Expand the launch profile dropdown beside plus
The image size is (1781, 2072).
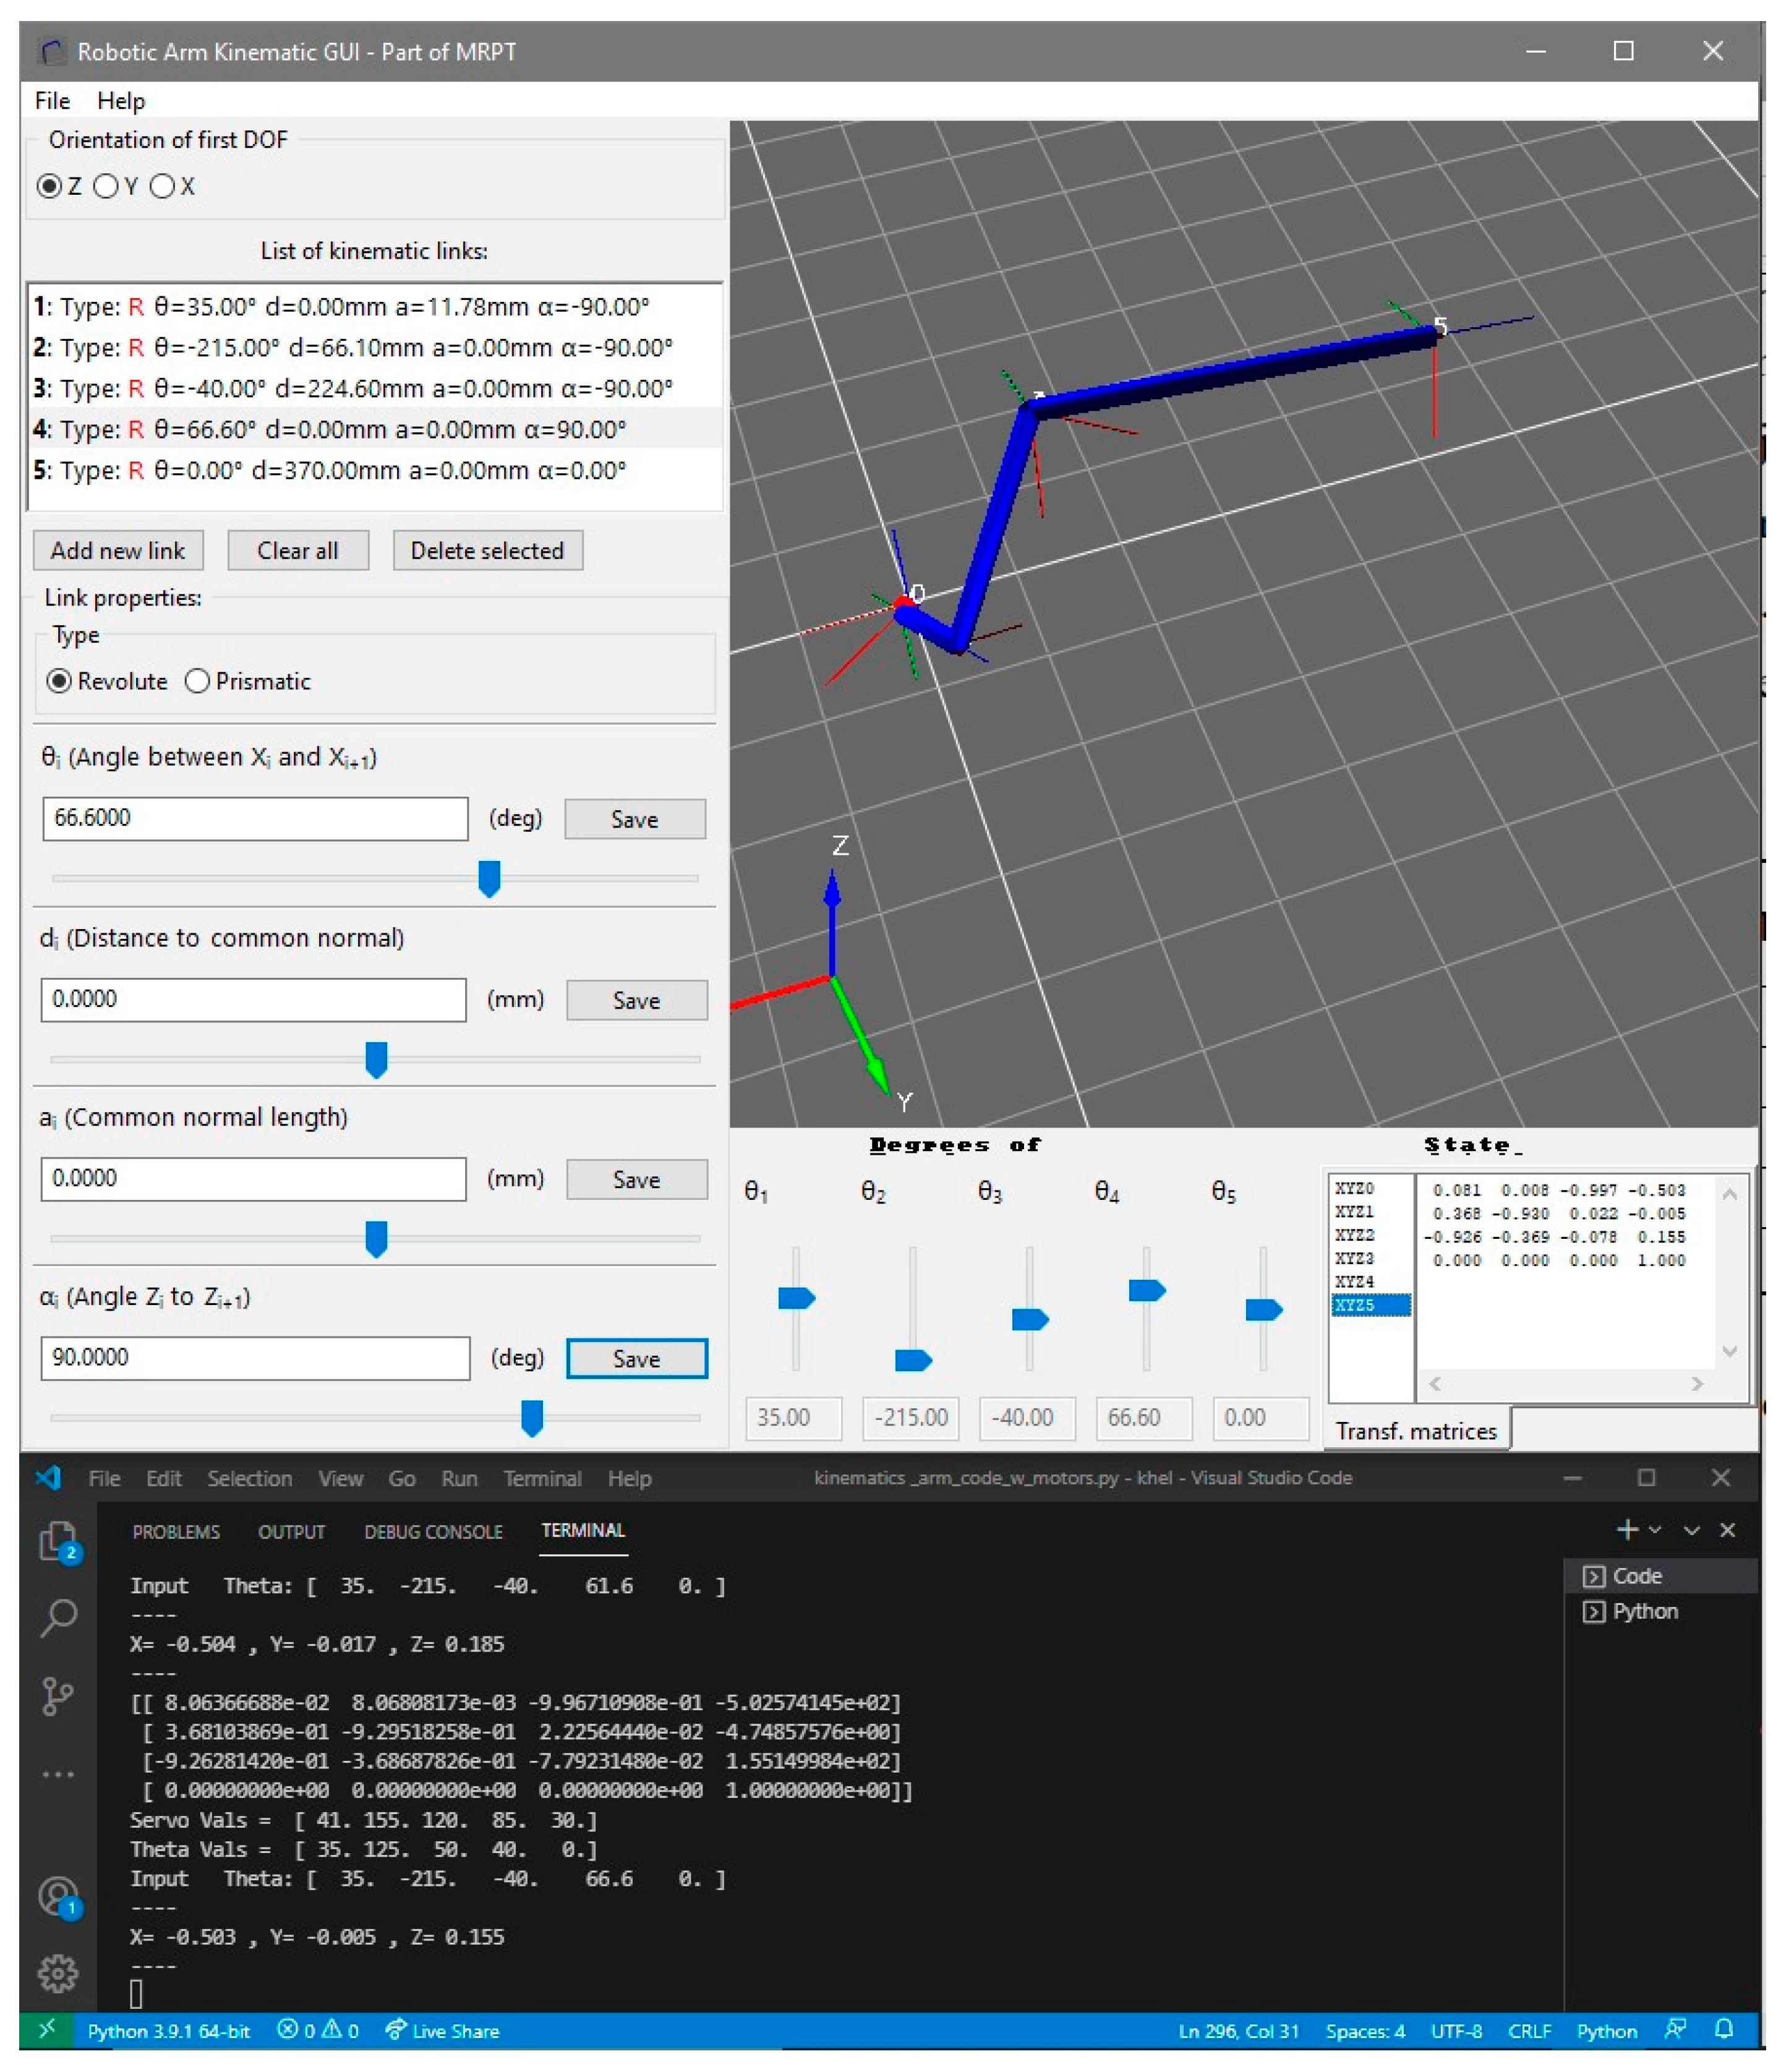pos(1656,1530)
